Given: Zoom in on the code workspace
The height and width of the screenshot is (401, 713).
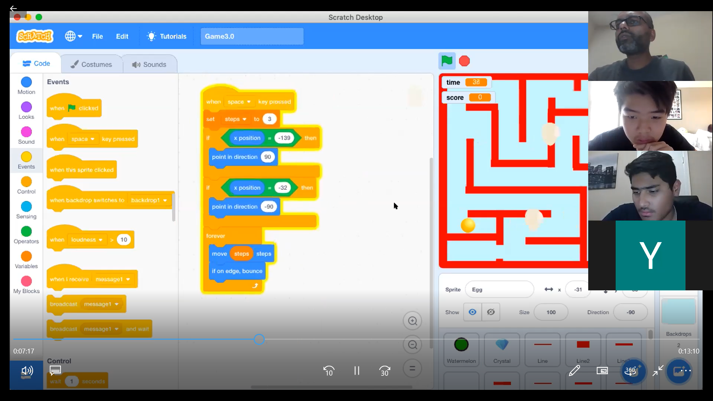Looking at the screenshot, I should pos(412,321).
